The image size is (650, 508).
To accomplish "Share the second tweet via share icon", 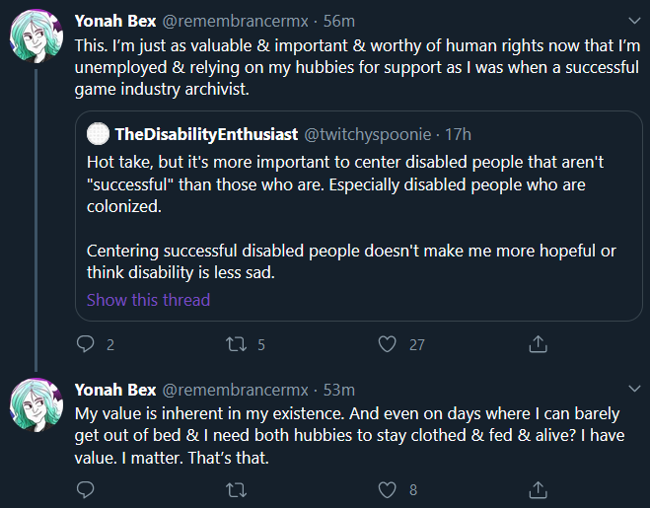I will tap(539, 490).
